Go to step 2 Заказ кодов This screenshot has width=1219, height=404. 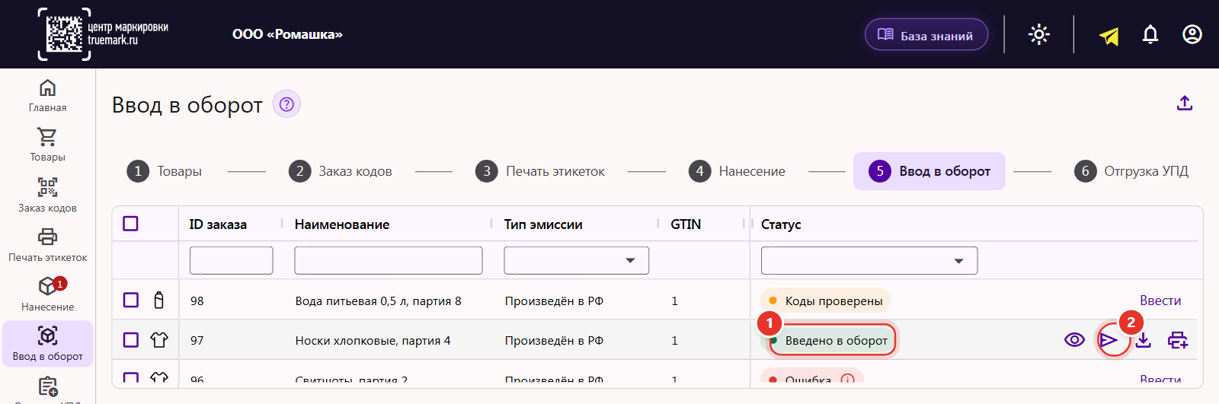coord(341,171)
